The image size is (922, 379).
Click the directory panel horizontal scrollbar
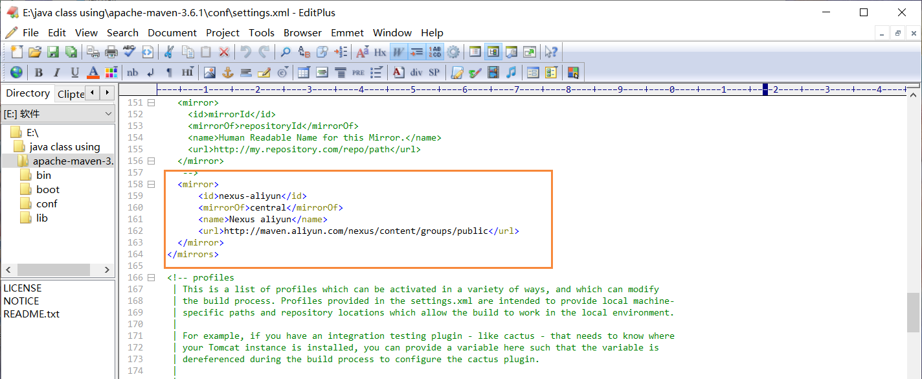coord(58,270)
